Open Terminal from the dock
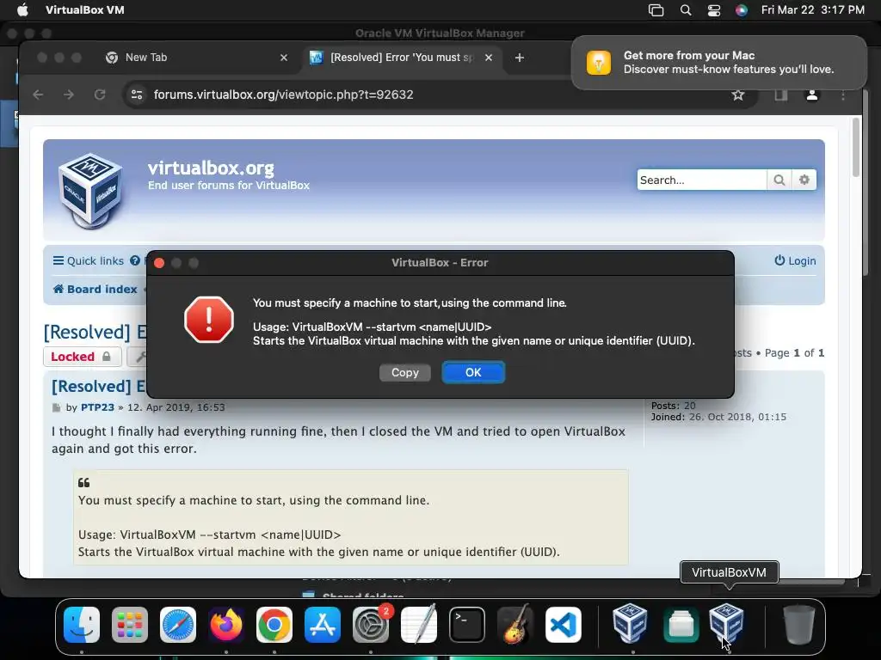 (467, 625)
